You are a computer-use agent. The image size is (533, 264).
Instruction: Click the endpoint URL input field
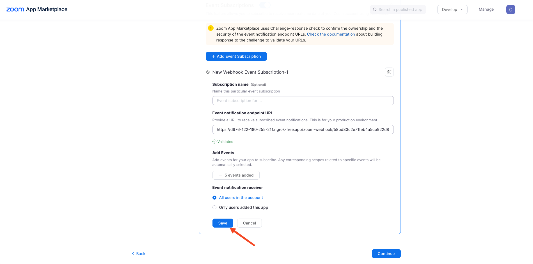click(303, 129)
